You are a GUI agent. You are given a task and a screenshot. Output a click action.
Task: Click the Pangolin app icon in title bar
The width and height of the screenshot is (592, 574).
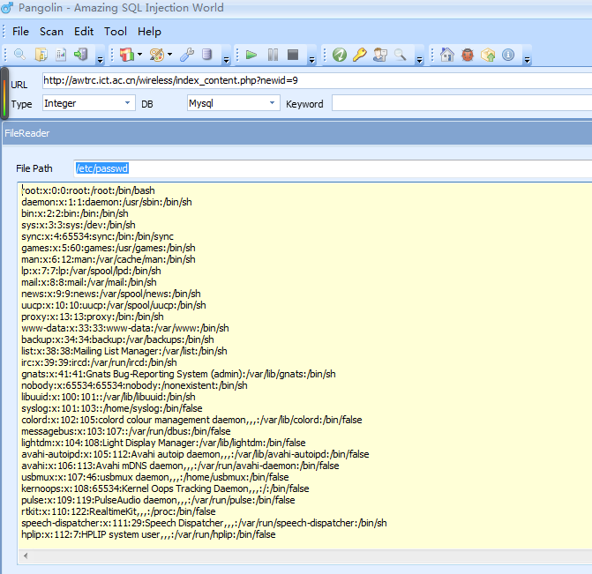(x=7, y=8)
